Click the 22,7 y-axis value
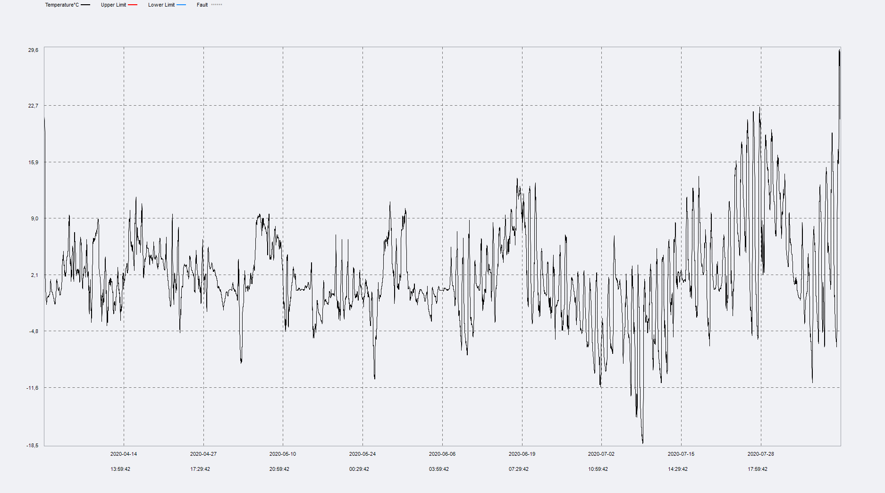 coord(33,106)
